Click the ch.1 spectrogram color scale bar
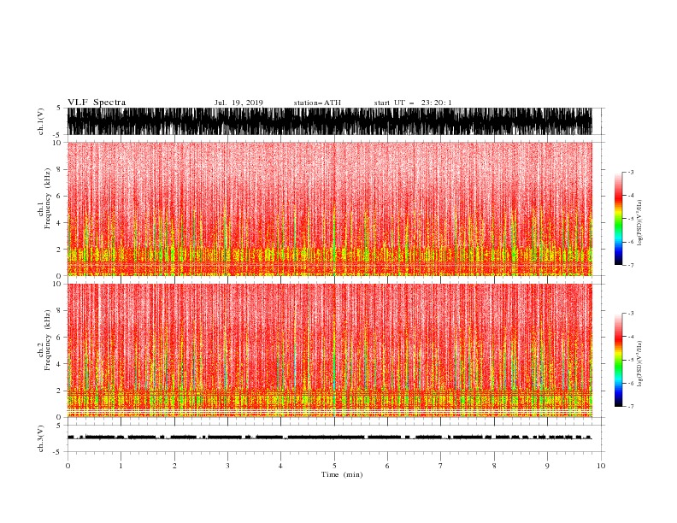This screenshot has height=523, width=677. [x=618, y=219]
